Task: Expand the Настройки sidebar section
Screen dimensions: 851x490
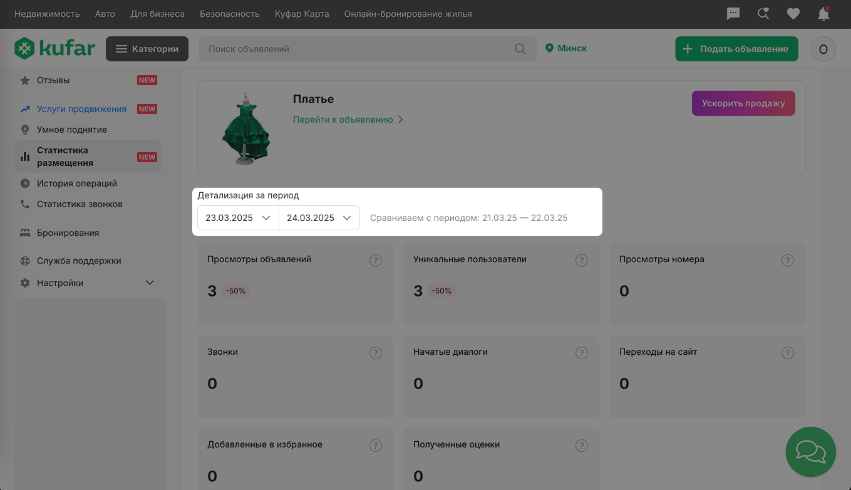Action: coord(150,283)
